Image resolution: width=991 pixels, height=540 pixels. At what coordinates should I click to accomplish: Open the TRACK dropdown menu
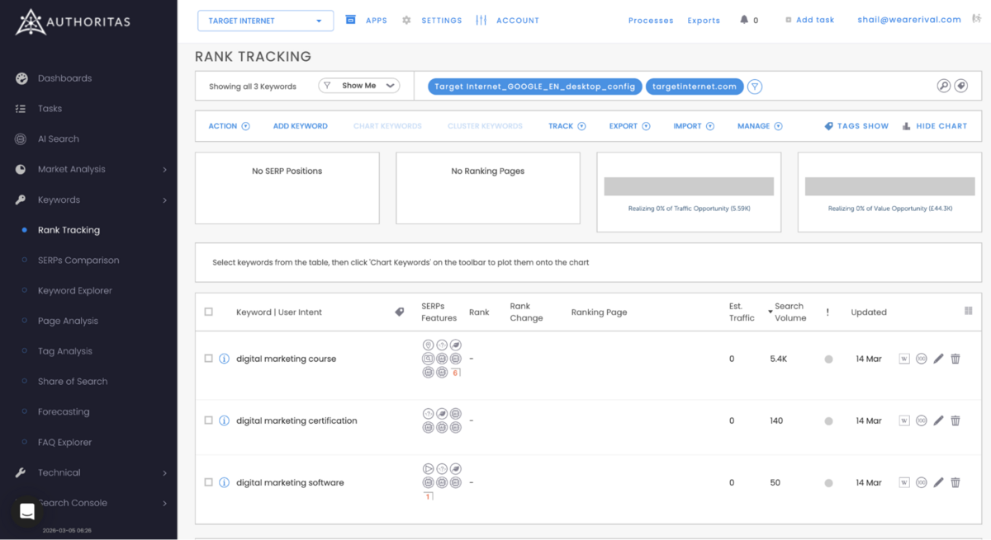567,126
